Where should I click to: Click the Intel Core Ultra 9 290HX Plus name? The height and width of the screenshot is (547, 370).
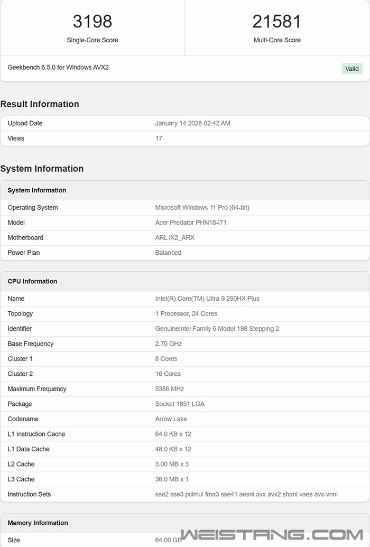point(207,299)
